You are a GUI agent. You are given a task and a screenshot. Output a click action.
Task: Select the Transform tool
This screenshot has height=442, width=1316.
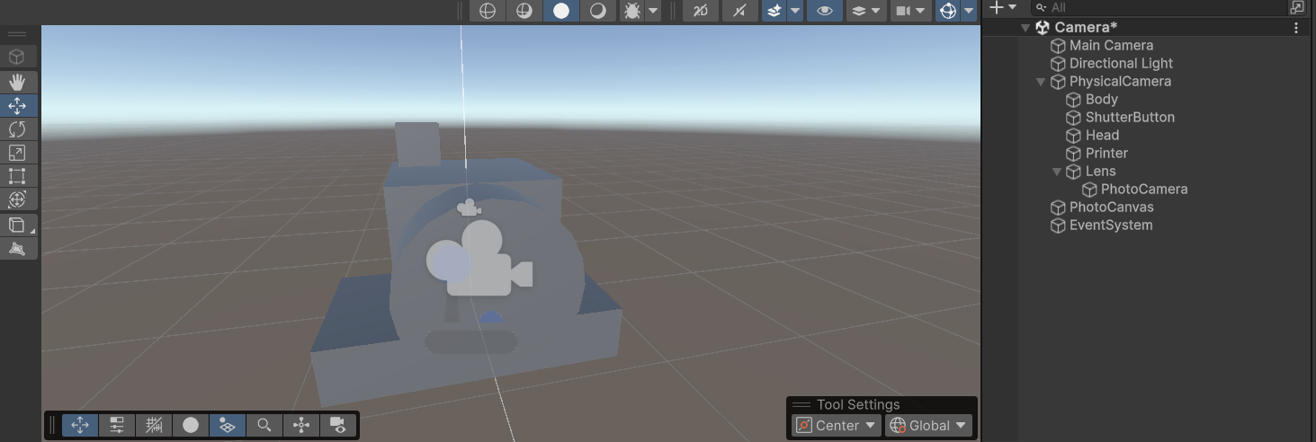tap(17, 199)
